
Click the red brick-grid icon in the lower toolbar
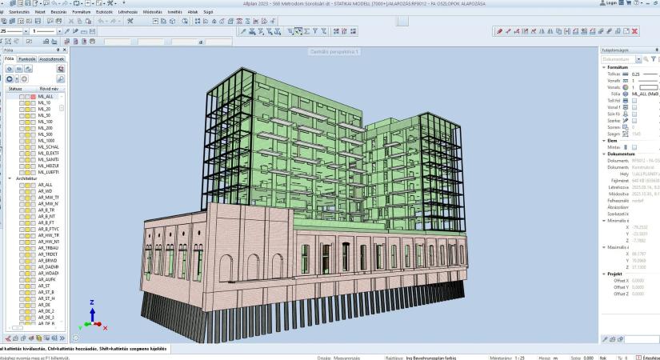tap(67, 42)
